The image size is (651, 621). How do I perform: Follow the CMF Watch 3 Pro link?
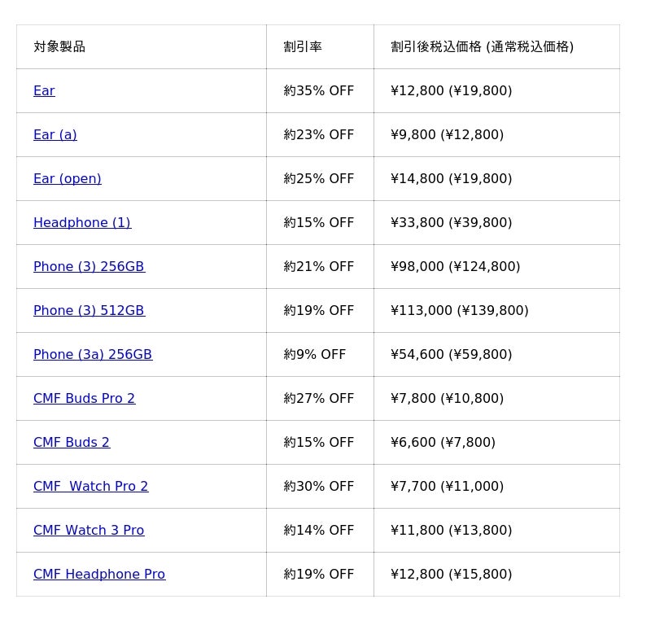89,531
